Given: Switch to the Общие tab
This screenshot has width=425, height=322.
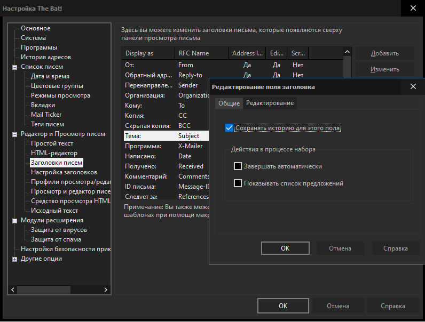Looking at the screenshot, I should pyautogui.click(x=229, y=103).
